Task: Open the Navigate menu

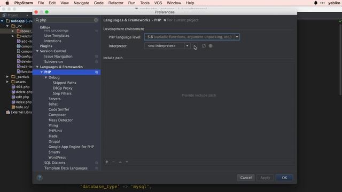Action: click(x=81, y=3)
